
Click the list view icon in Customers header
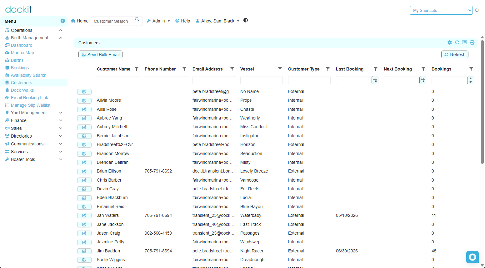(x=464, y=42)
